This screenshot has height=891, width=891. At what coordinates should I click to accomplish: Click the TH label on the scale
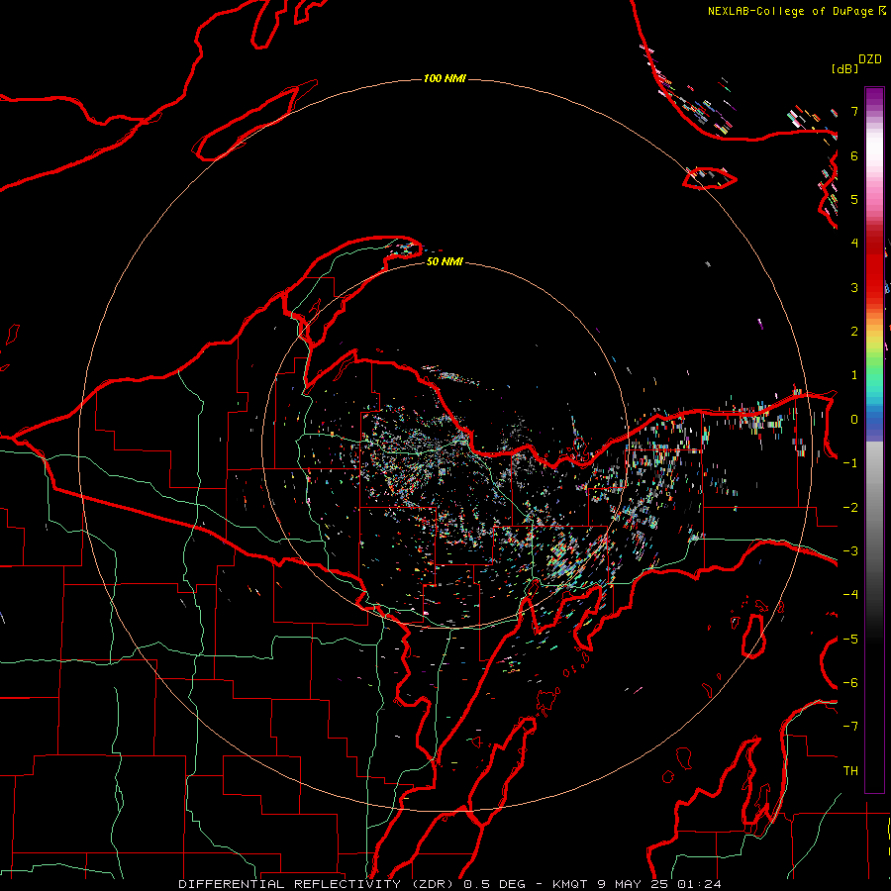[850, 771]
